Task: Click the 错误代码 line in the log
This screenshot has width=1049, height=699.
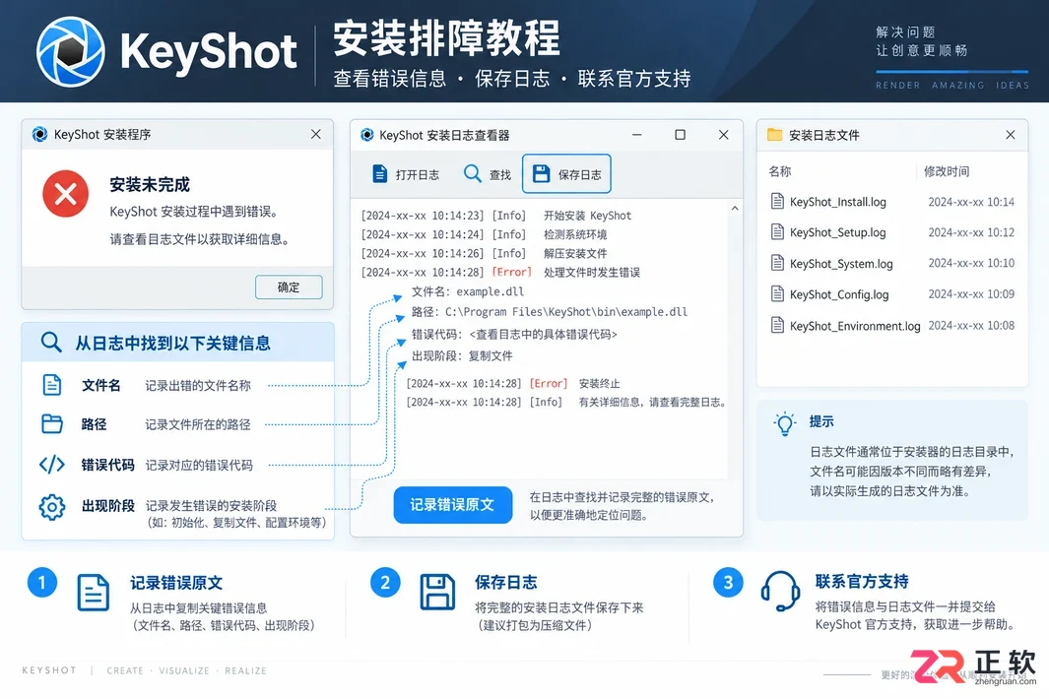Action: pyautogui.click(x=514, y=334)
